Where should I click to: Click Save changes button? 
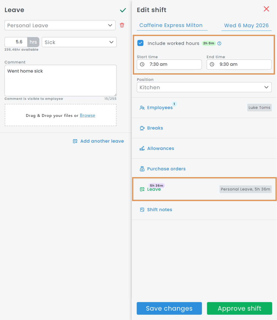(169, 308)
